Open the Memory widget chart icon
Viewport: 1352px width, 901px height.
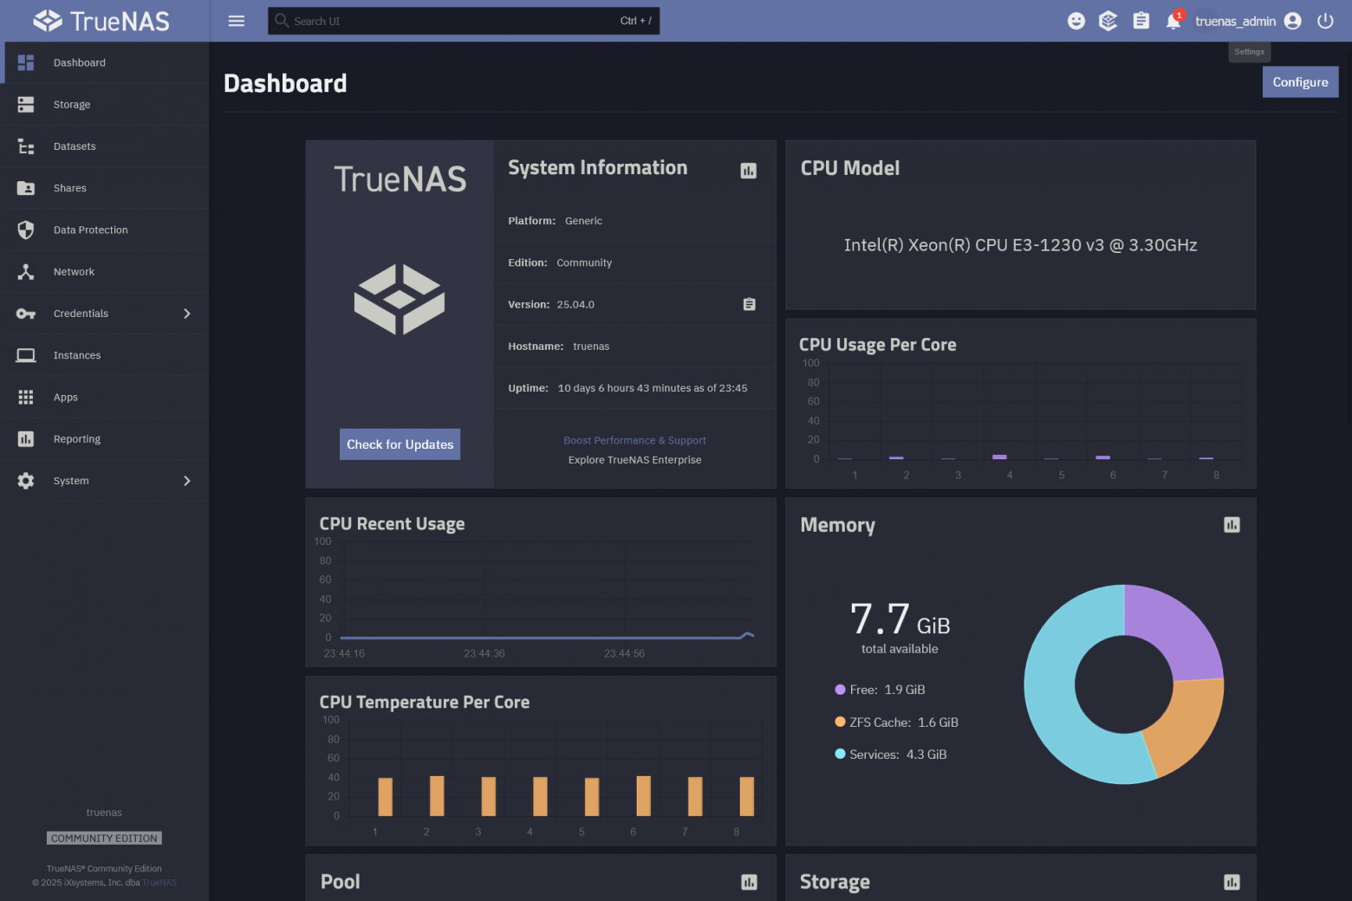click(x=1232, y=525)
